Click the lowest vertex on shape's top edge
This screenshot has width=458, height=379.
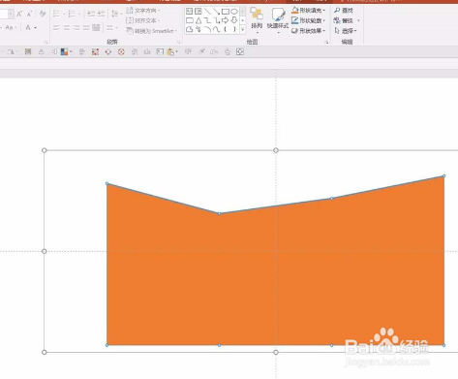pyautogui.click(x=220, y=213)
